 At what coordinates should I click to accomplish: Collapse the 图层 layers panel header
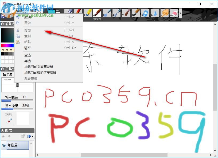pyautogui.click(x=2, y=130)
